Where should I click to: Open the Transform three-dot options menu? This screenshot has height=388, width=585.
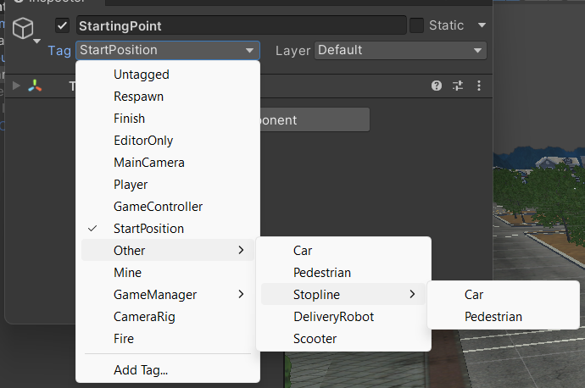pos(479,86)
